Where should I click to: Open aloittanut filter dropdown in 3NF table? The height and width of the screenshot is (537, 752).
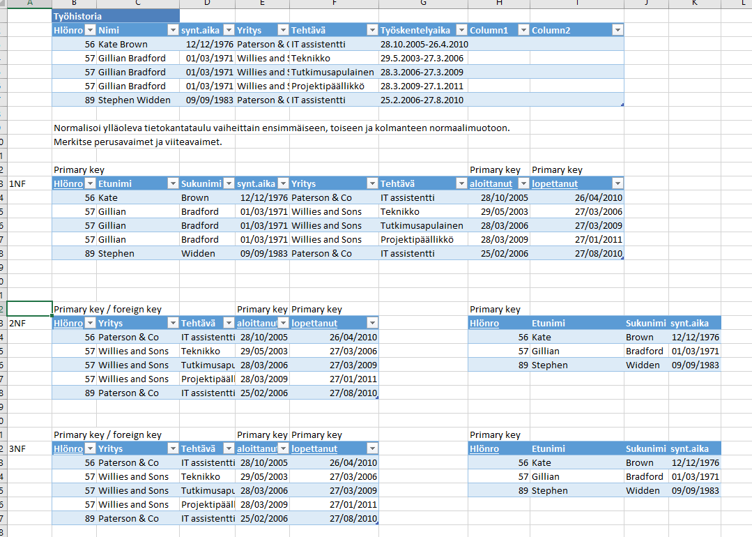click(282, 448)
